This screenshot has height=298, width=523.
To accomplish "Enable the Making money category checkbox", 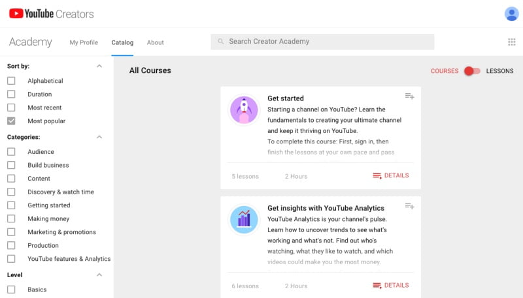I will (11, 219).
